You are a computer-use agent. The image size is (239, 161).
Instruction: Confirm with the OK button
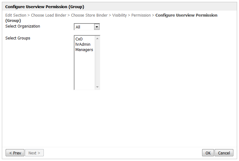pos(208,153)
